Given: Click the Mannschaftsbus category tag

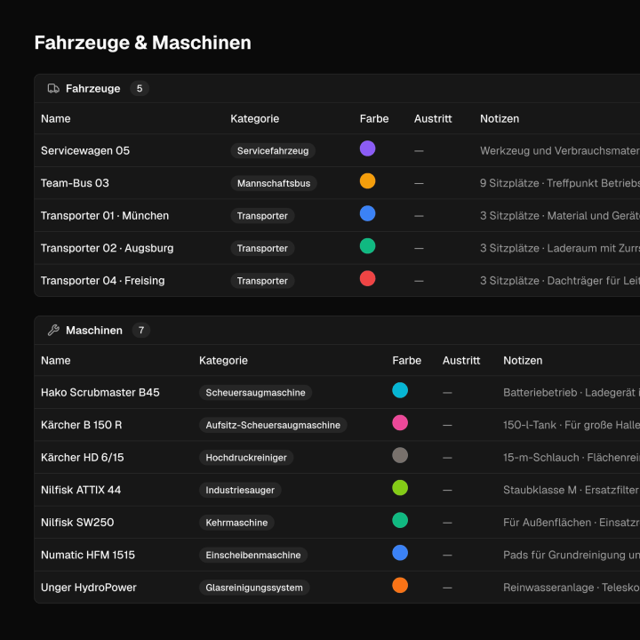Looking at the screenshot, I should pos(274,183).
